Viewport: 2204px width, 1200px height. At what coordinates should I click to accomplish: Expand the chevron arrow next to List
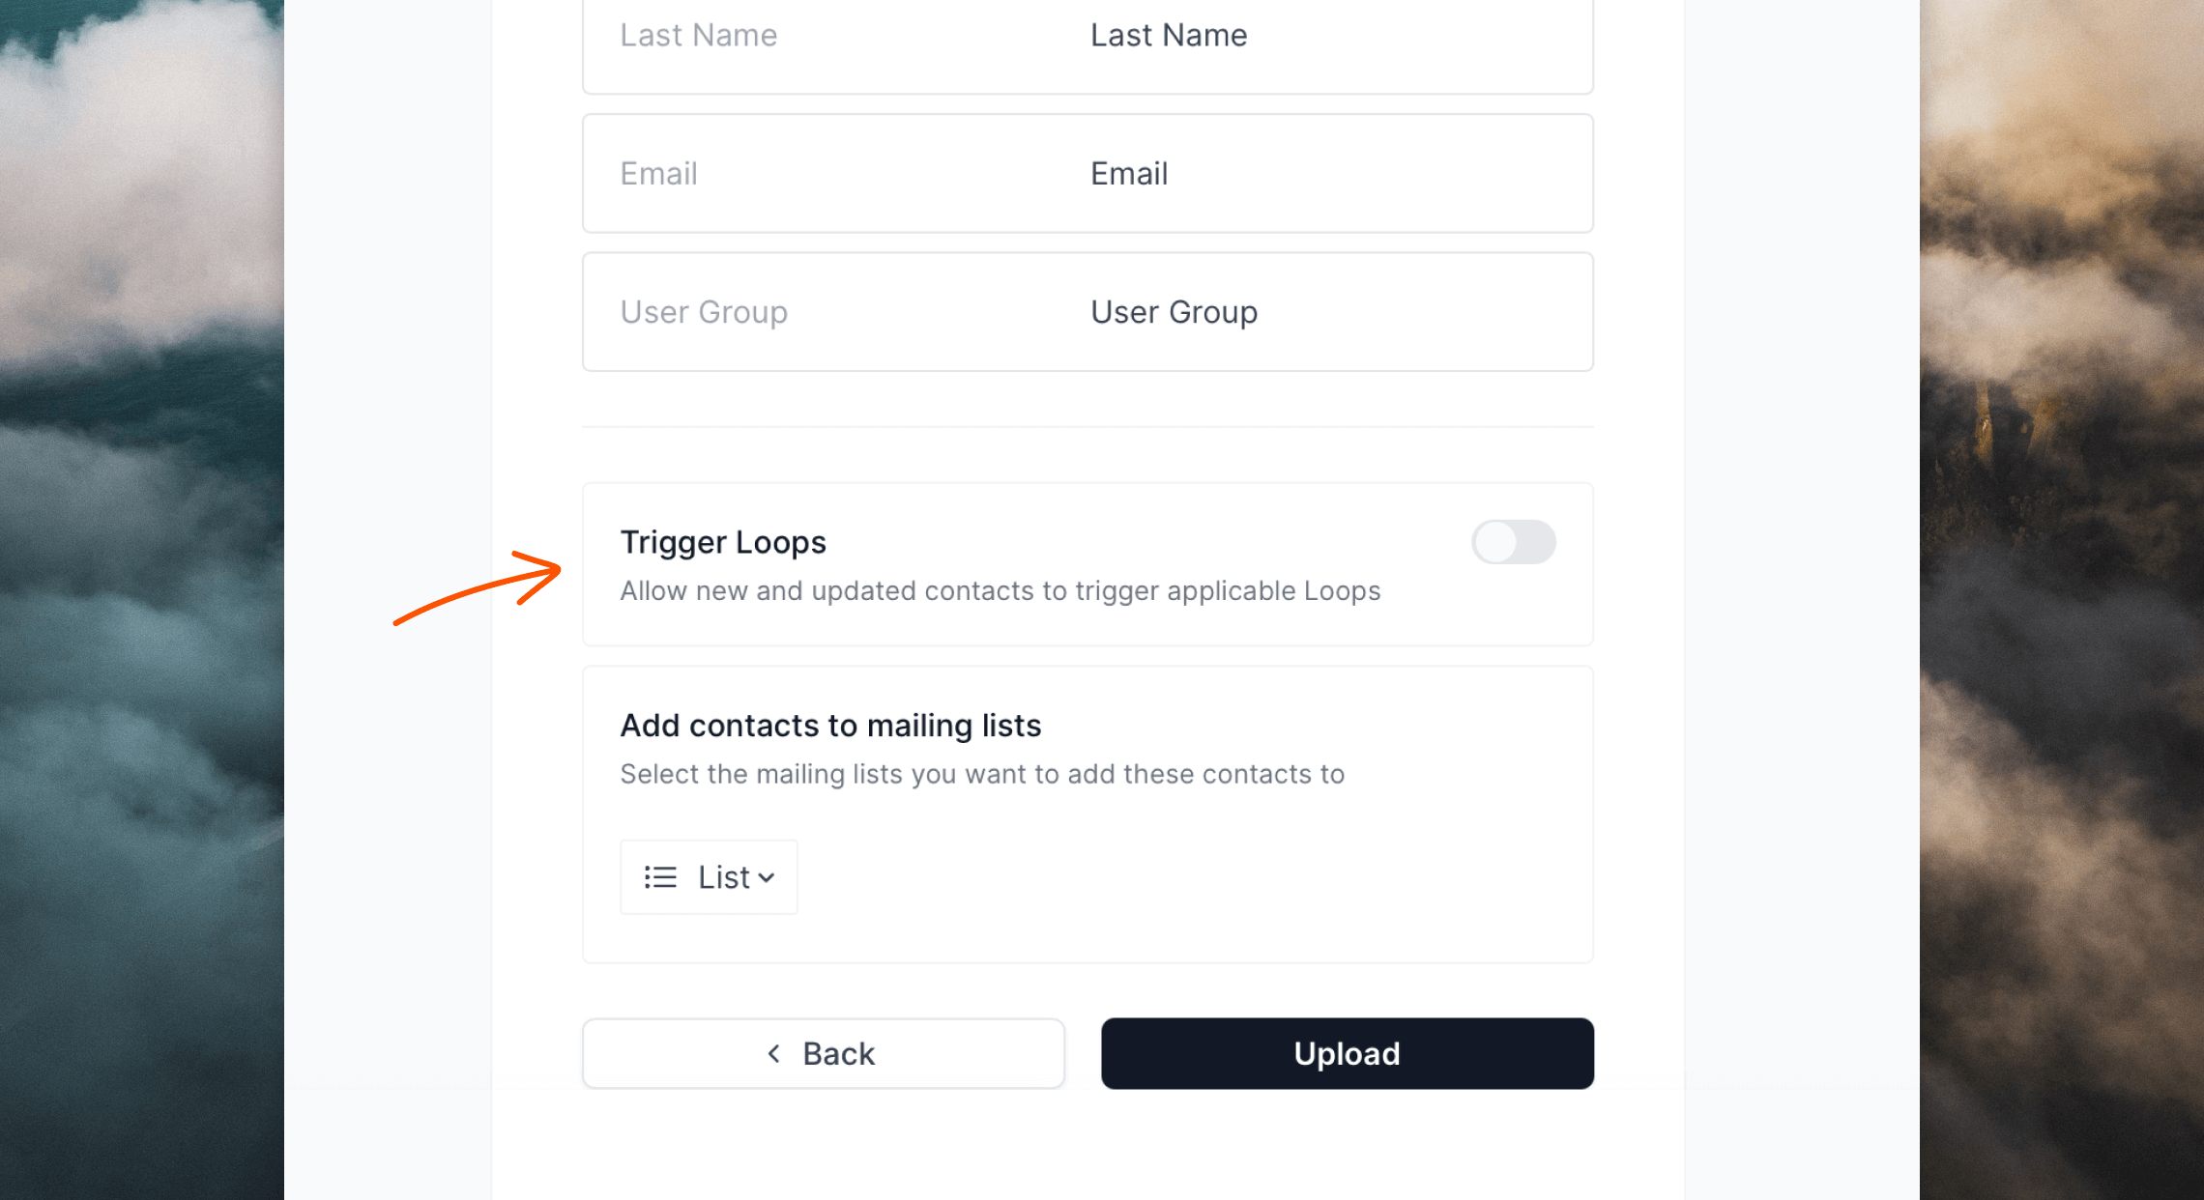[767, 878]
